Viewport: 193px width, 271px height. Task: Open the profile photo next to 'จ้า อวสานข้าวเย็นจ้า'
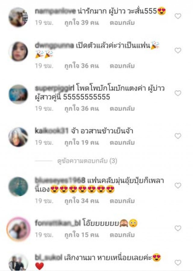coord(18,137)
